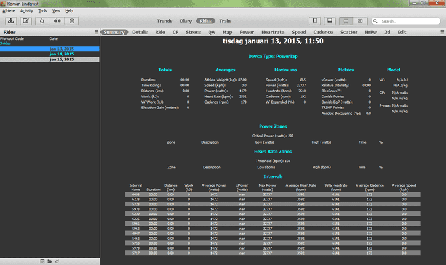
Task: Click the trash delete ride icon
Action: tap(72, 21)
